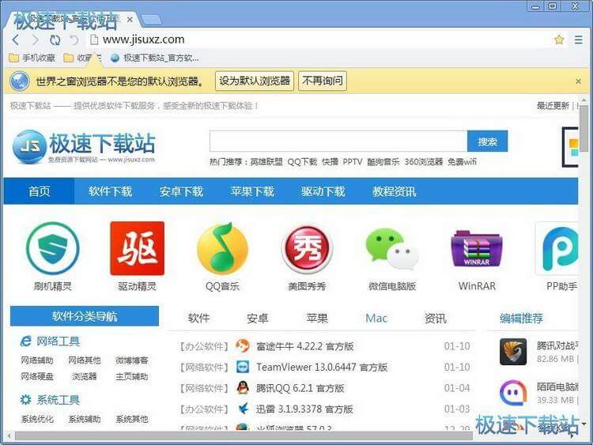This screenshot has width=593, height=445.
Task: Open the 驱动下载 navigation tab
Action: [323, 191]
